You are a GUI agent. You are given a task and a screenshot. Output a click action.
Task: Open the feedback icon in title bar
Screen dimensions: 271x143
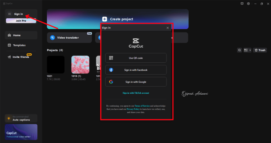[x=242, y=4]
